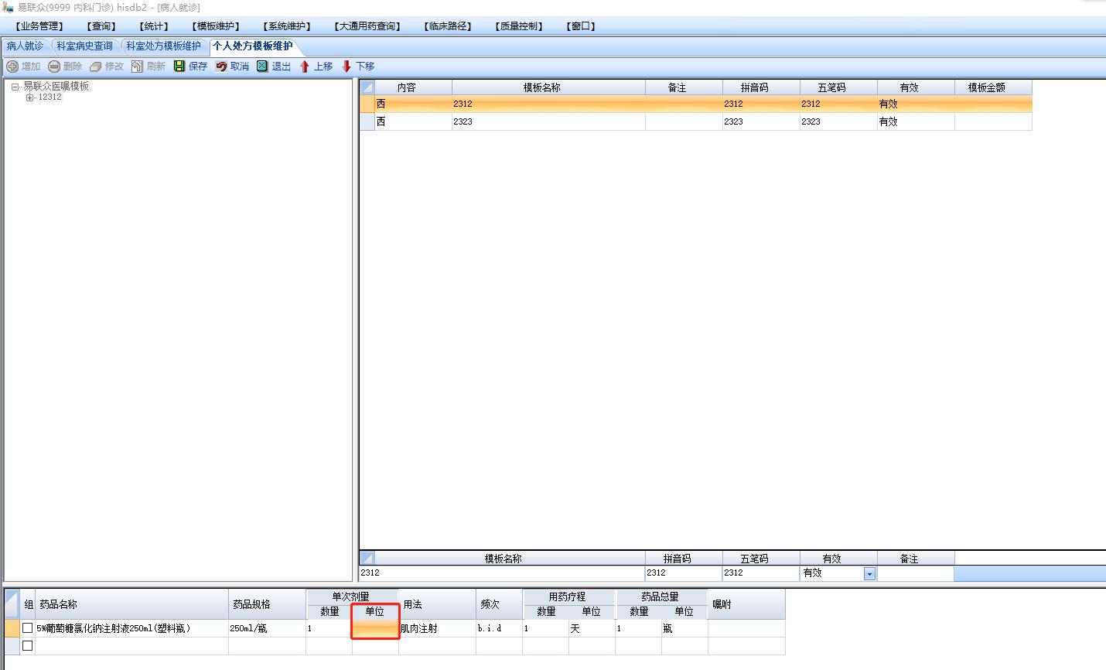Save with the 保存 disk icon
1106x670 pixels.
pos(179,67)
